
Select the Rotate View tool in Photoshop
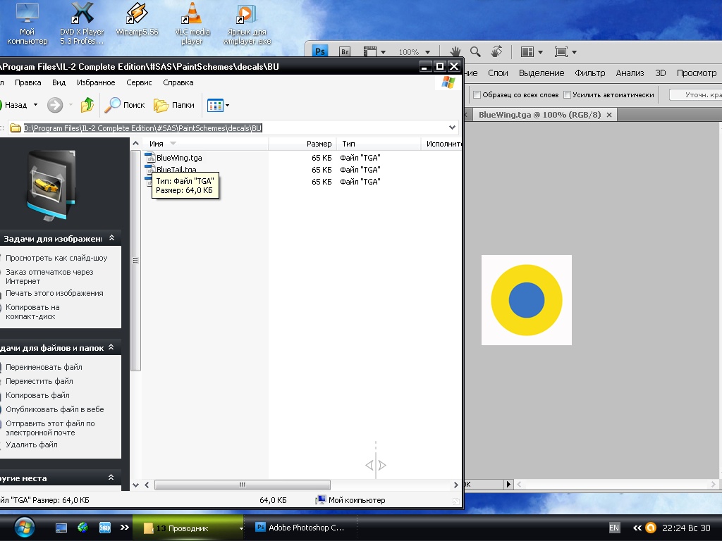point(496,51)
